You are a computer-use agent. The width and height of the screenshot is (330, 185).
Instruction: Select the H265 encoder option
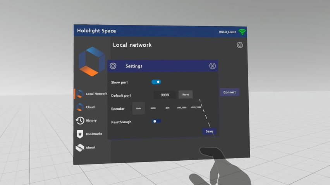(153, 108)
